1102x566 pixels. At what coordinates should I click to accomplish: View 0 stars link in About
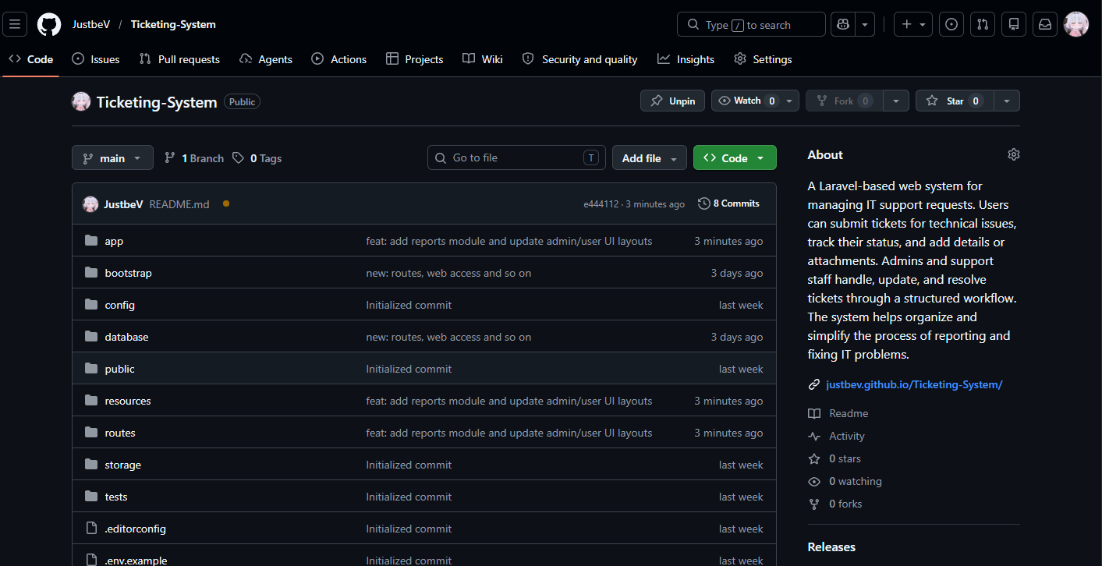(x=835, y=458)
